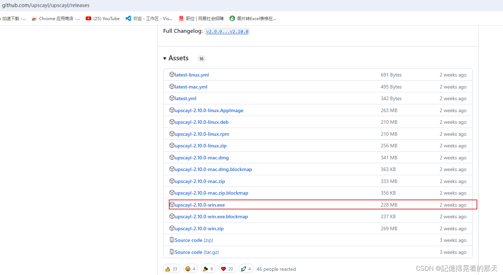This screenshot has height=275, width=503.
Task: Download upscayl-2.10.0-linux.deb
Action: [202, 122]
